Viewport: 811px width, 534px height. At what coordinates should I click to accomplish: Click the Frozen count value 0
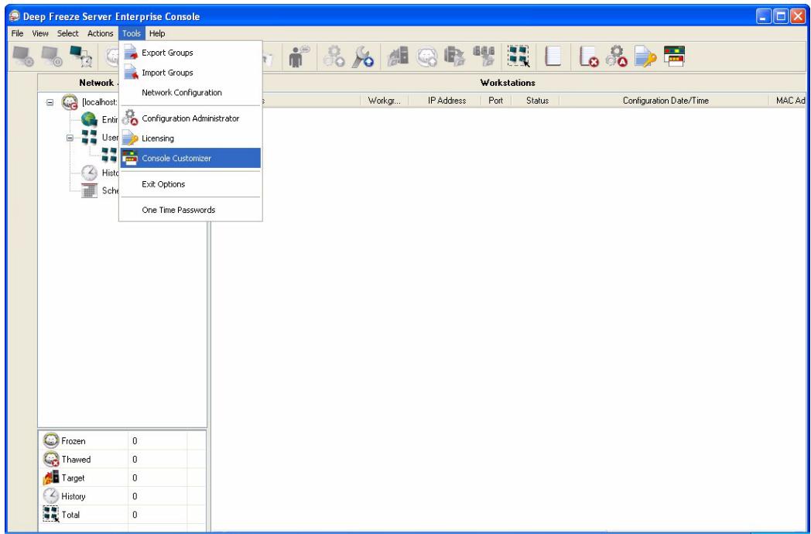pos(135,441)
